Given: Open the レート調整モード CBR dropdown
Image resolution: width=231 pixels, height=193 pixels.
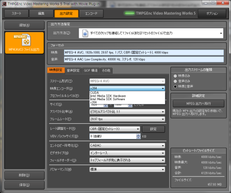Looking at the screenshot, I should [x=115, y=129].
